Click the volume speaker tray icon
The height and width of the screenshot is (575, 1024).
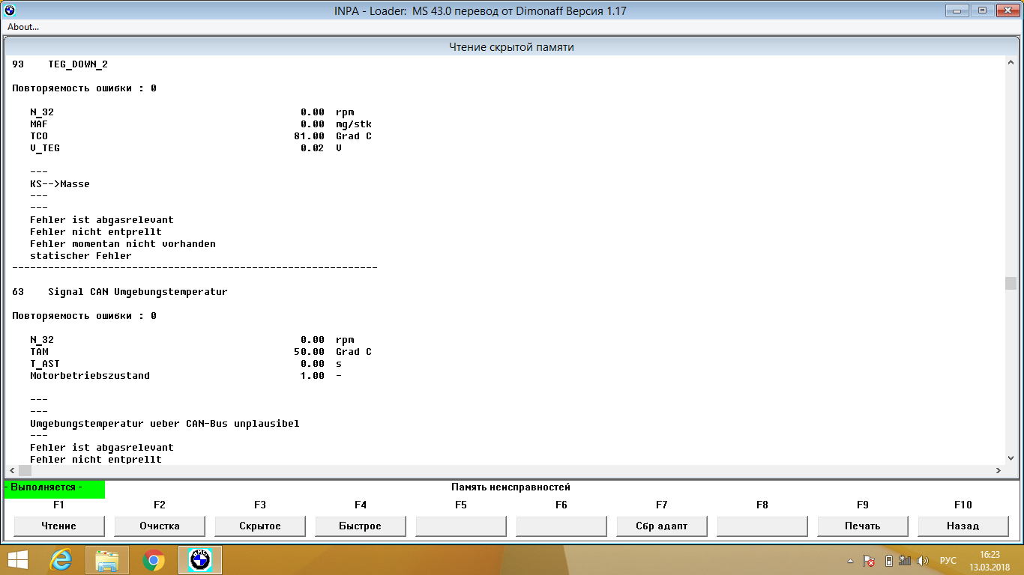[x=923, y=561]
